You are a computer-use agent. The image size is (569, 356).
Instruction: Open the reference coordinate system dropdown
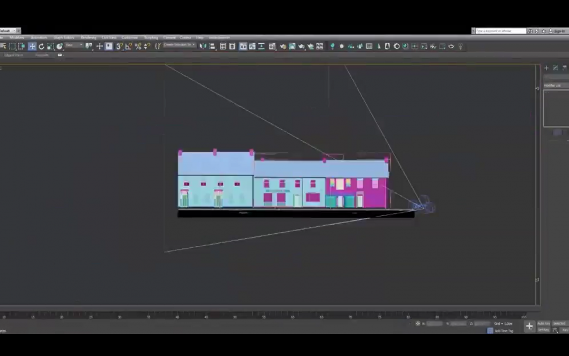coord(74,46)
